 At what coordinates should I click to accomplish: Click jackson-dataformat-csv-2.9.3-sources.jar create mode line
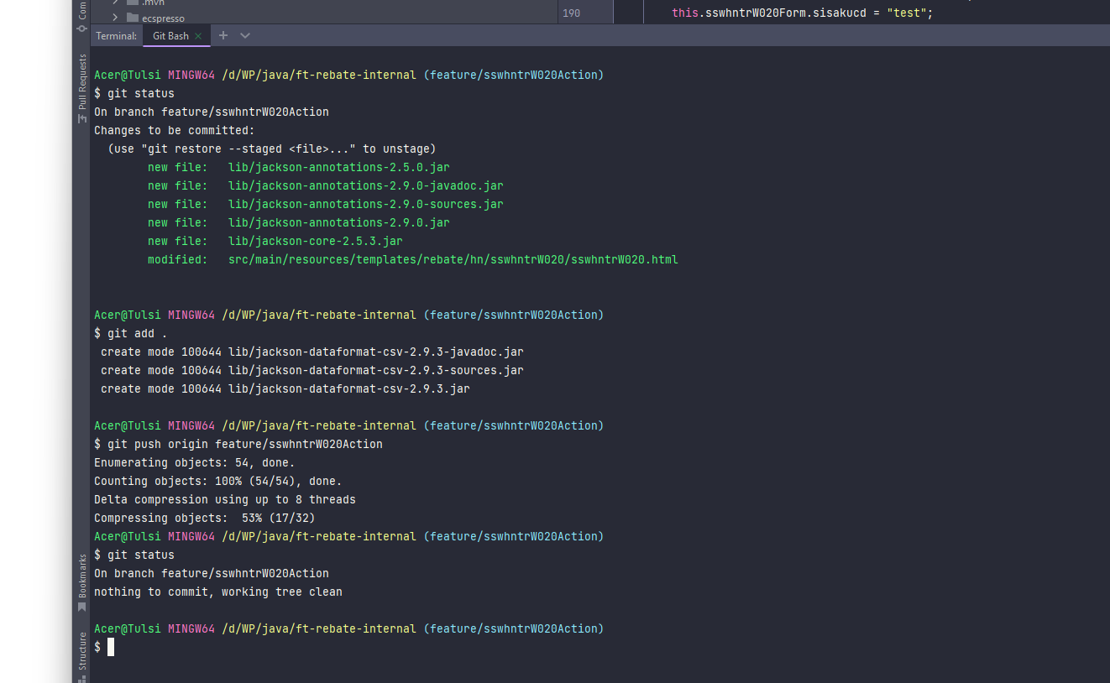(x=312, y=370)
